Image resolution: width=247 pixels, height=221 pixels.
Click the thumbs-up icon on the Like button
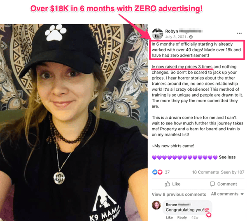(167, 184)
